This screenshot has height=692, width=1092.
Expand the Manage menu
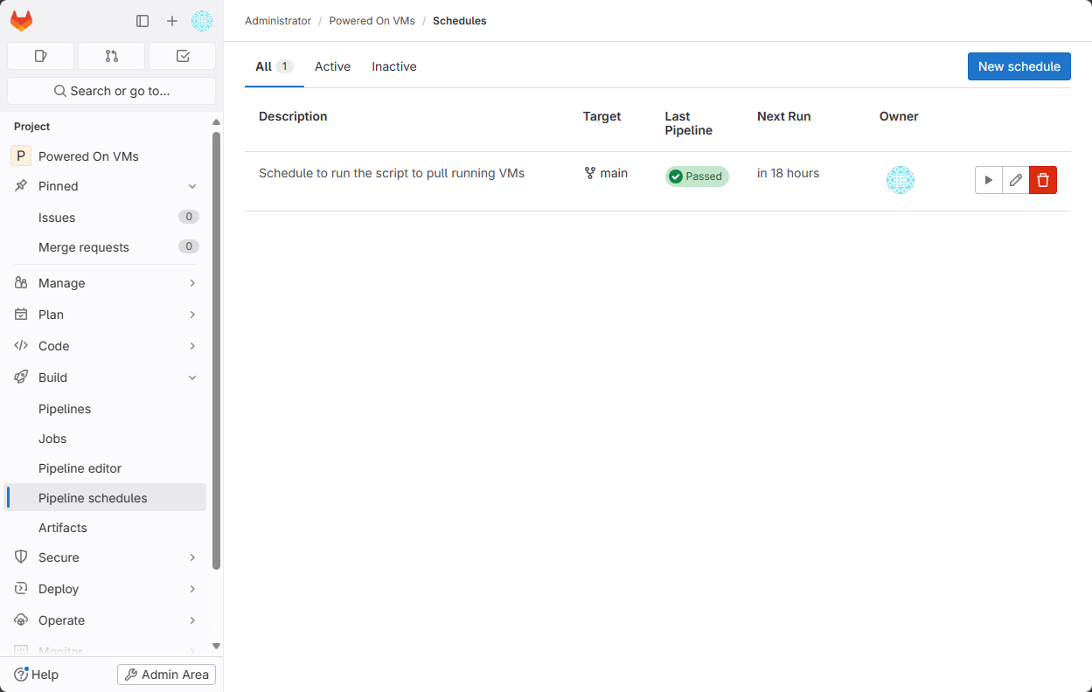(105, 283)
